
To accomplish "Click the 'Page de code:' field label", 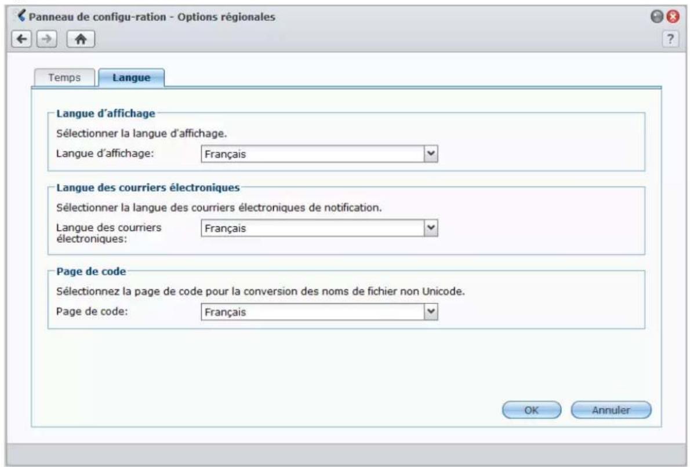I will tap(92, 311).
